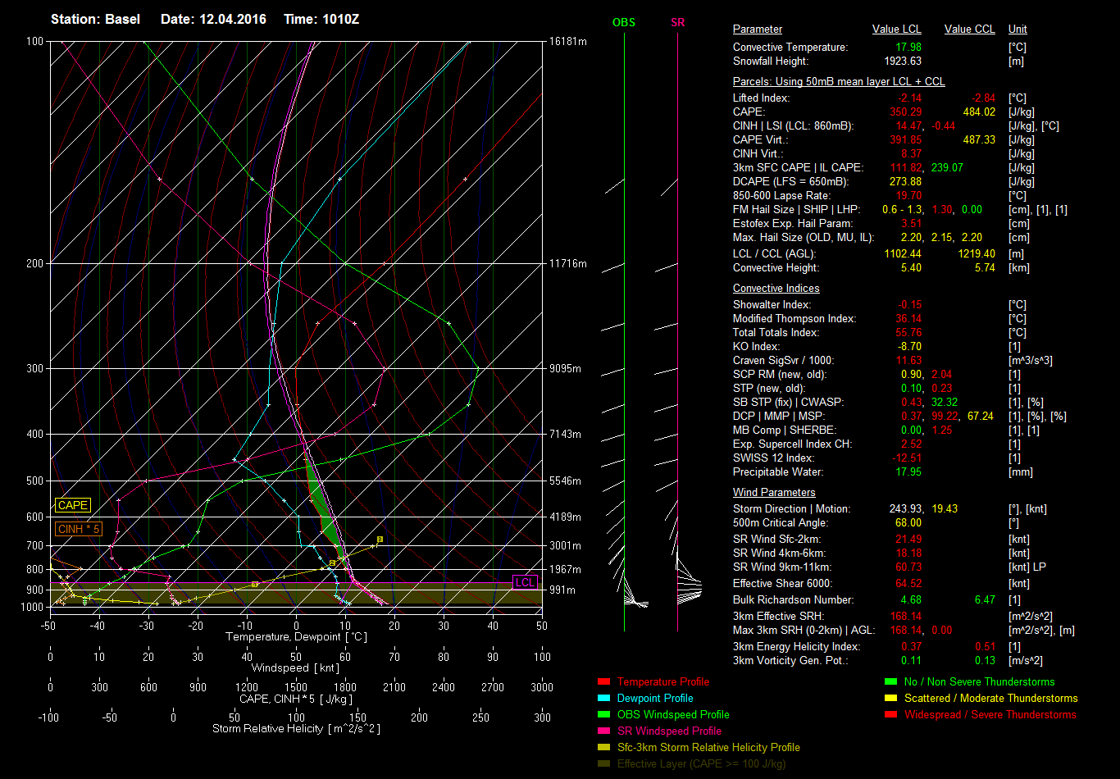Select the SR wind column header

(x=677, y=22)
